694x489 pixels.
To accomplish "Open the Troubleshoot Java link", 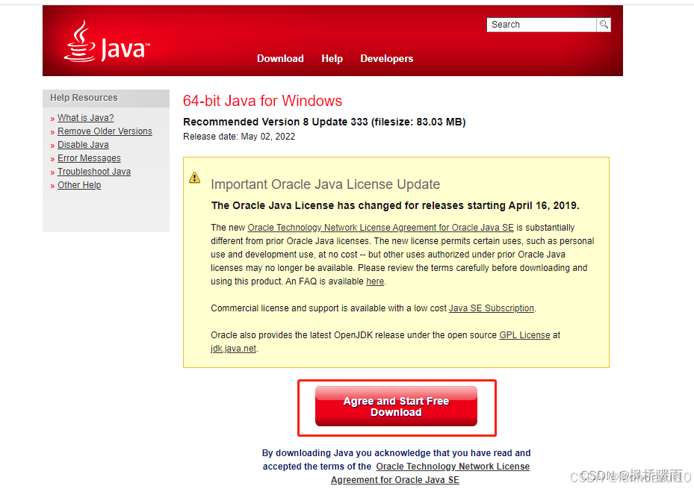I will 94,172.
